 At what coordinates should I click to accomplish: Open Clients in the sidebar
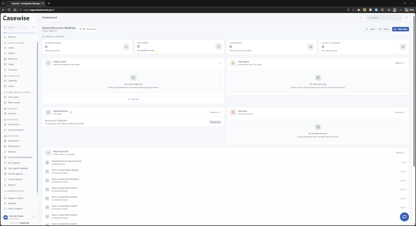coord(12,53)
